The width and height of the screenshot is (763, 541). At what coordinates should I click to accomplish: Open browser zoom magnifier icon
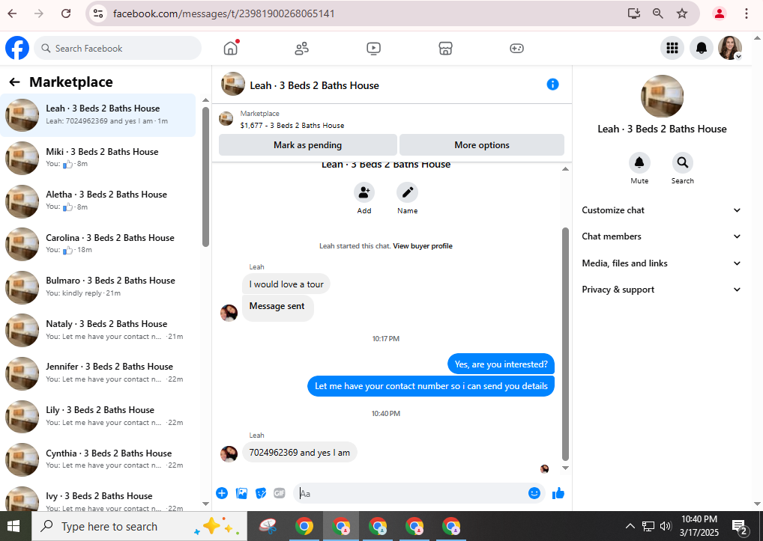(x=657, y=13)
